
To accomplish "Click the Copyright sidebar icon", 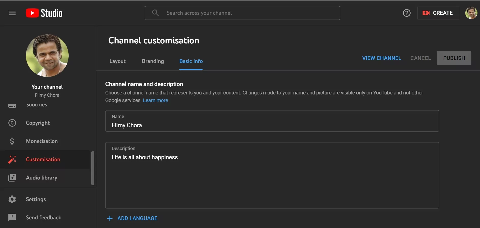I will click(12, 123).
